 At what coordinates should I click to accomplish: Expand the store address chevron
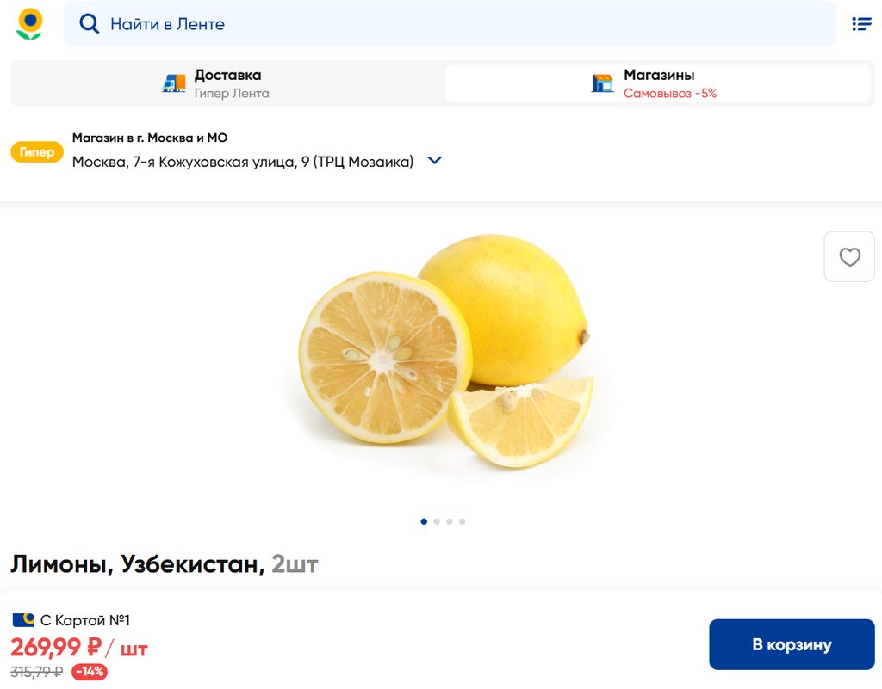(434, 161)
